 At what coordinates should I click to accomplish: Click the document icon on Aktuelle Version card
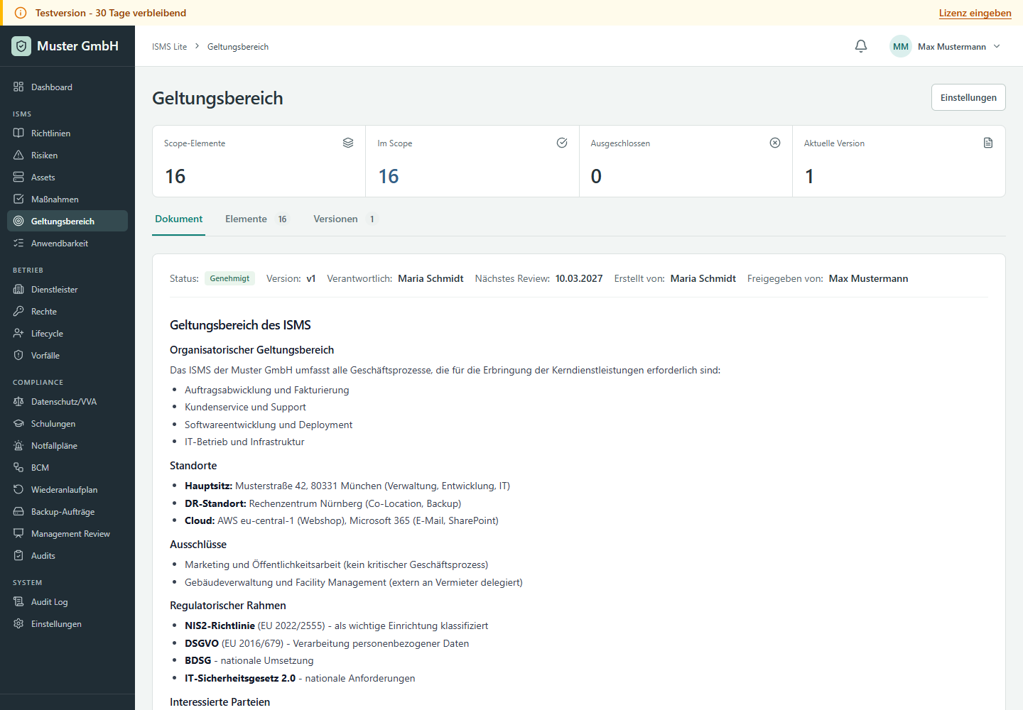click(x=988, y=143)
